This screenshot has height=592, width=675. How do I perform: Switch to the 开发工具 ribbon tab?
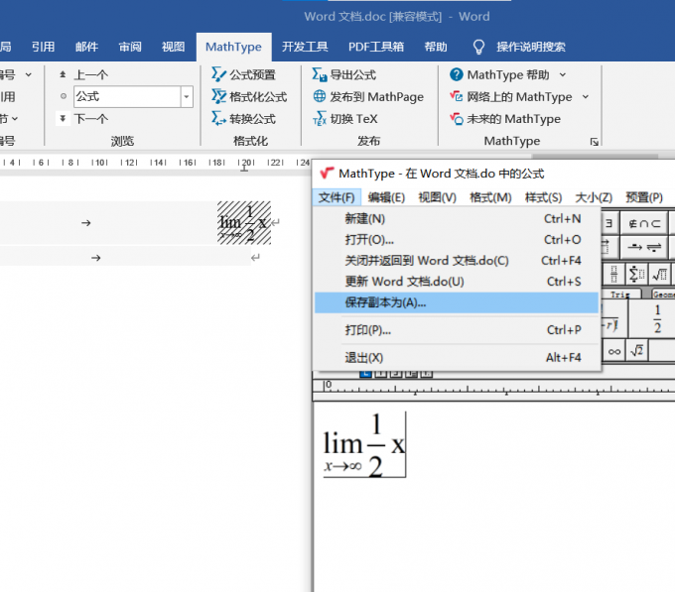tap(305, 47)
